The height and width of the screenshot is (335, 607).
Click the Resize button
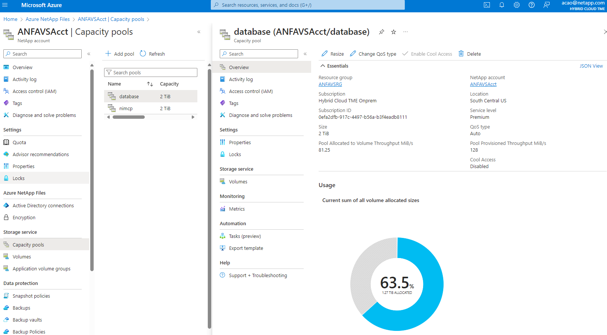click(x=333, y=54)
